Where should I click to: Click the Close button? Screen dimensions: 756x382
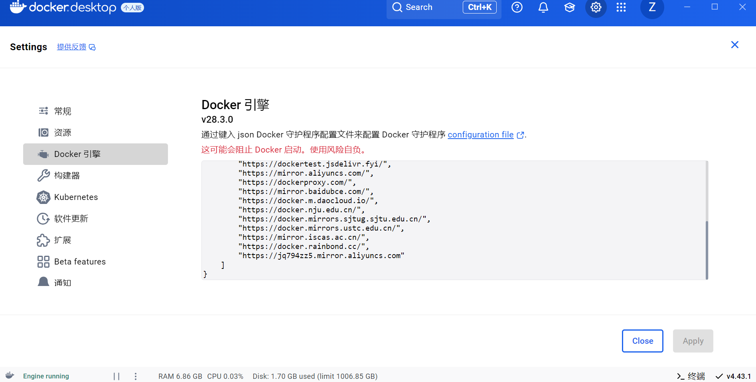[643, 341]
